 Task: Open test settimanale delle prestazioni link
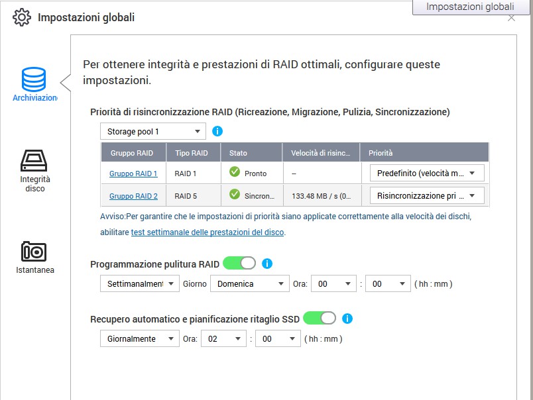[x=207, y=232]
